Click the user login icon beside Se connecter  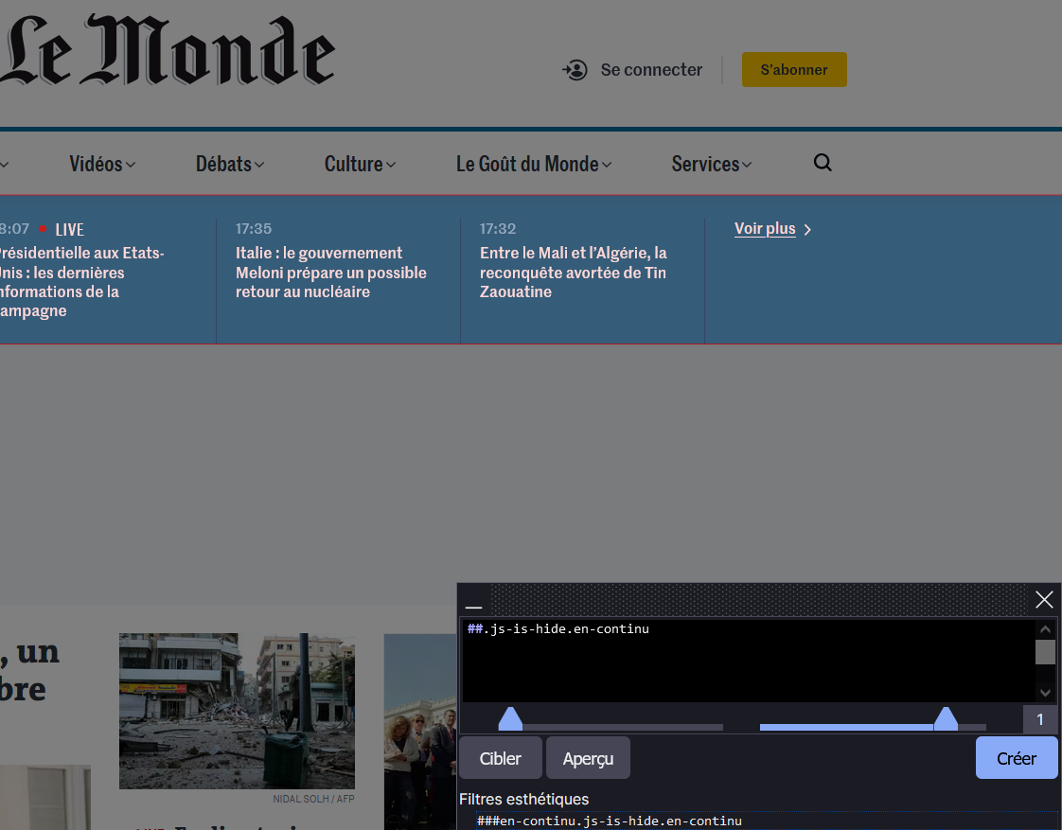coord(575,70)
